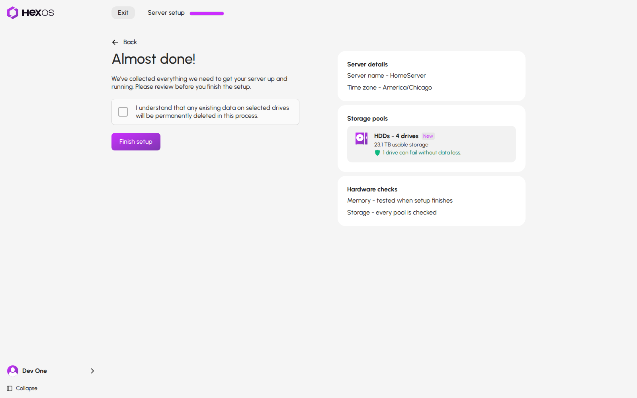637x398 pixels.
Task: Click the Exit button
Action: tap(123, 13)
